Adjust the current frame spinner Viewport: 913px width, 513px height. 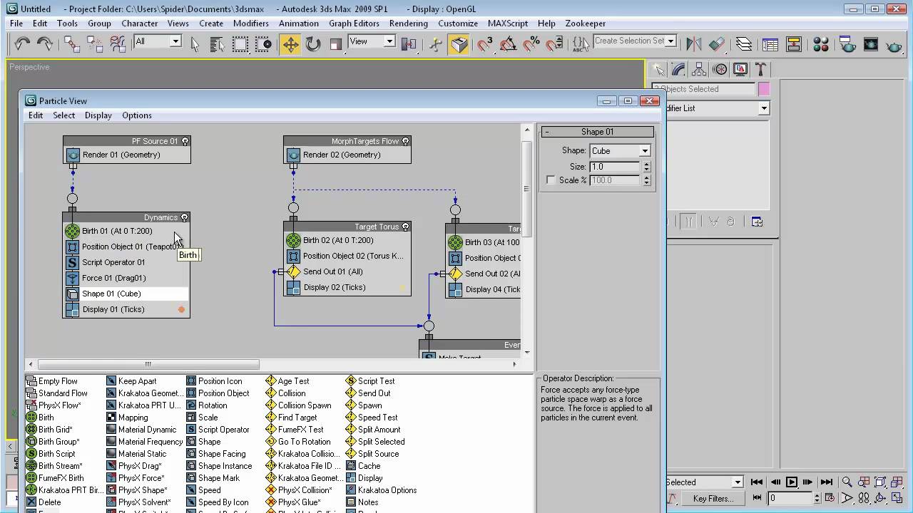(817, 498)
